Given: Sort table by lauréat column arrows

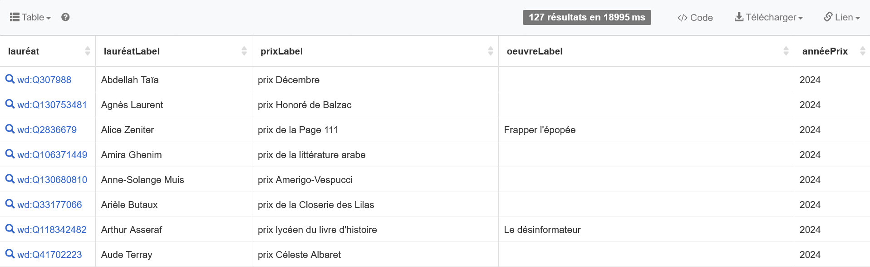Looking at the screenshot, I should coord(88,51).
